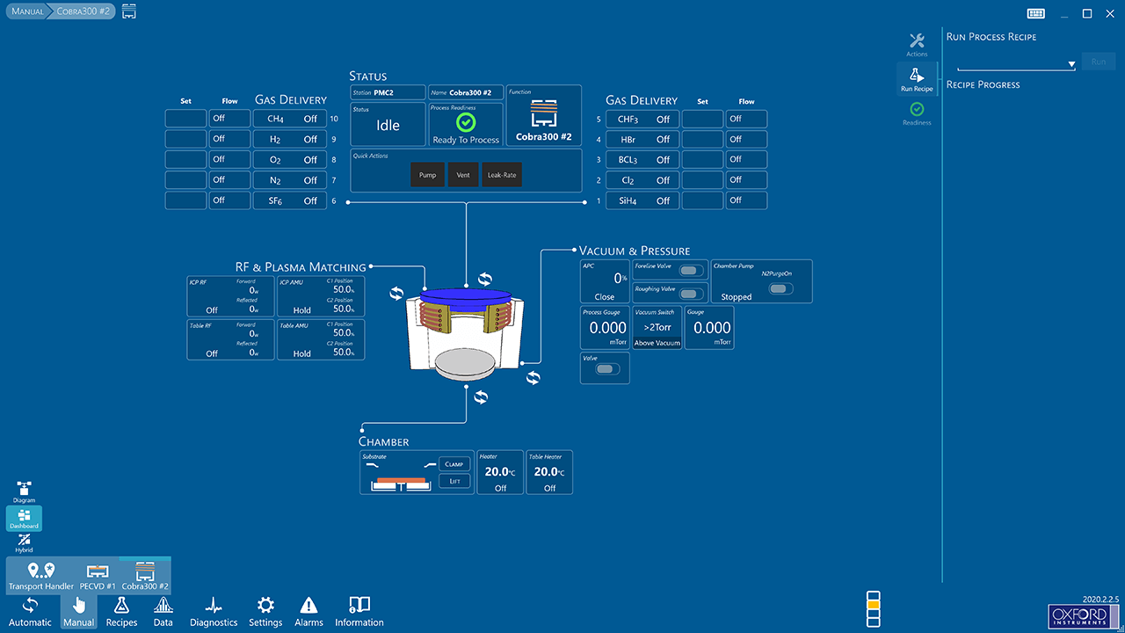Screen dimensions: 1125x633
Task: Open the Table Heater 20.0°C tile
Action: [549, 472]
